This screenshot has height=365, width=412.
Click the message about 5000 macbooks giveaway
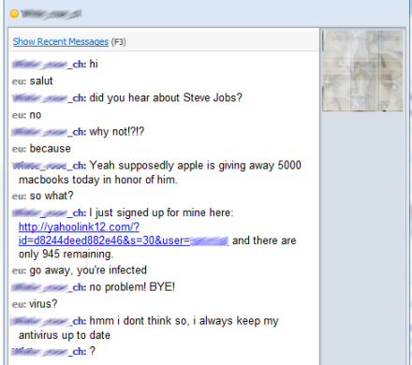160,172
